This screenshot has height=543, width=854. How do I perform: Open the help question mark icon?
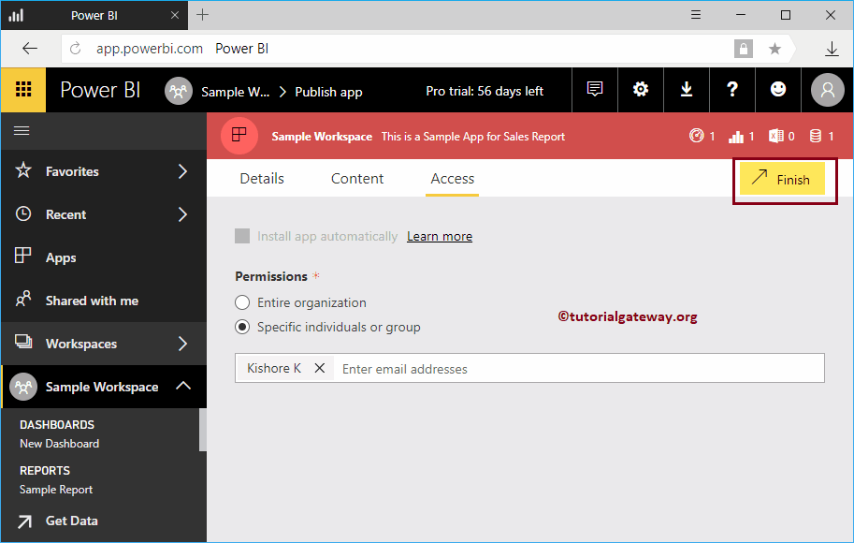(731, 88)
